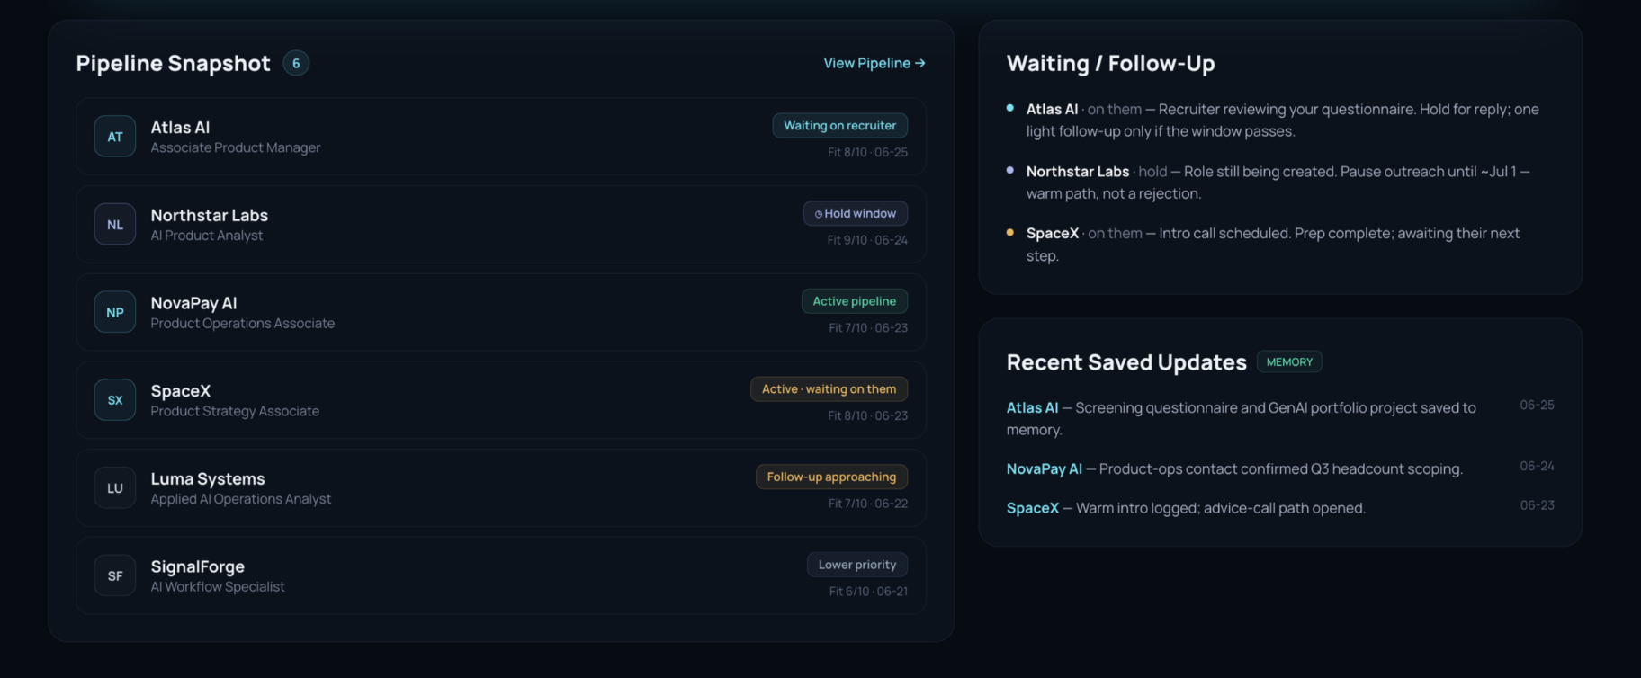Click the Pipeline Snapshot heading
The width and height of the screenshot is (1641, 678).
click(x=173, y=63)
